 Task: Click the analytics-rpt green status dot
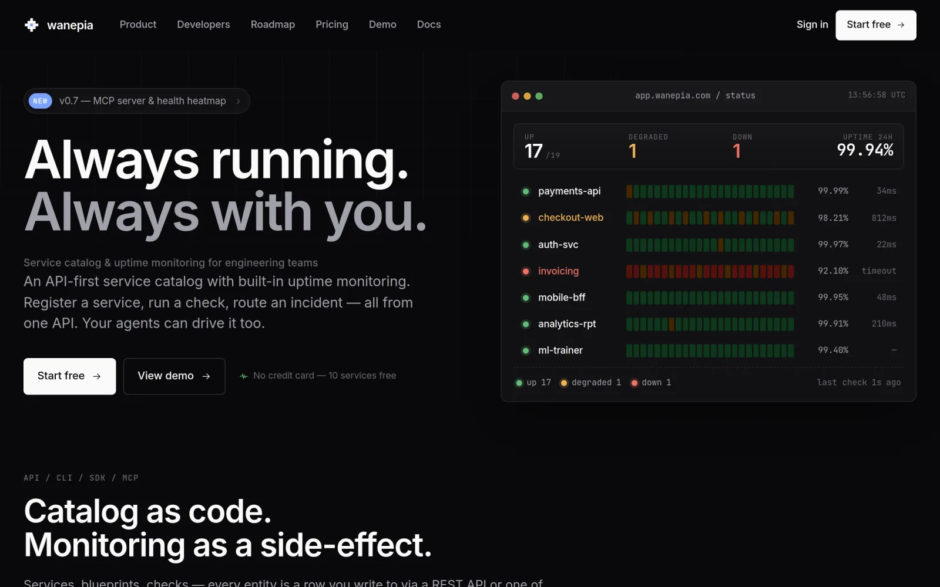pyautogui.click(x=526, y=324)
